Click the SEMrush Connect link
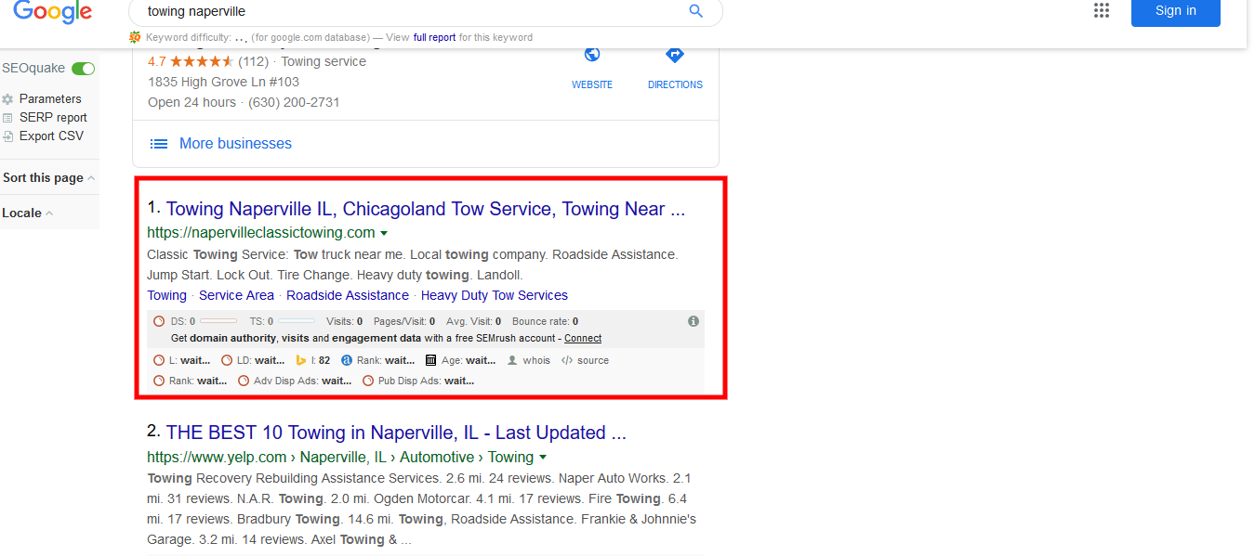The width and height of the screenshot is (1255, 556). [583, 339]
